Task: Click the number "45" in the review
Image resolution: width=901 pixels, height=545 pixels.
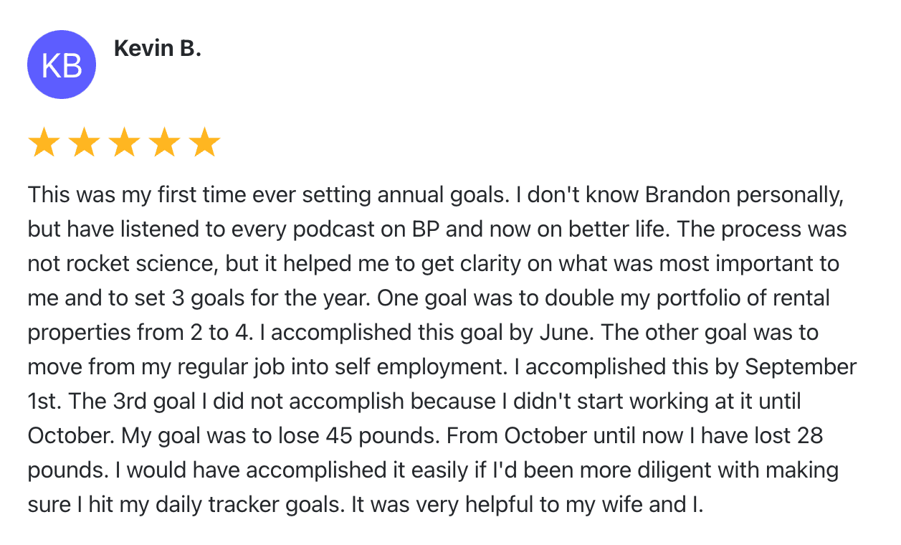Action: 341,436
